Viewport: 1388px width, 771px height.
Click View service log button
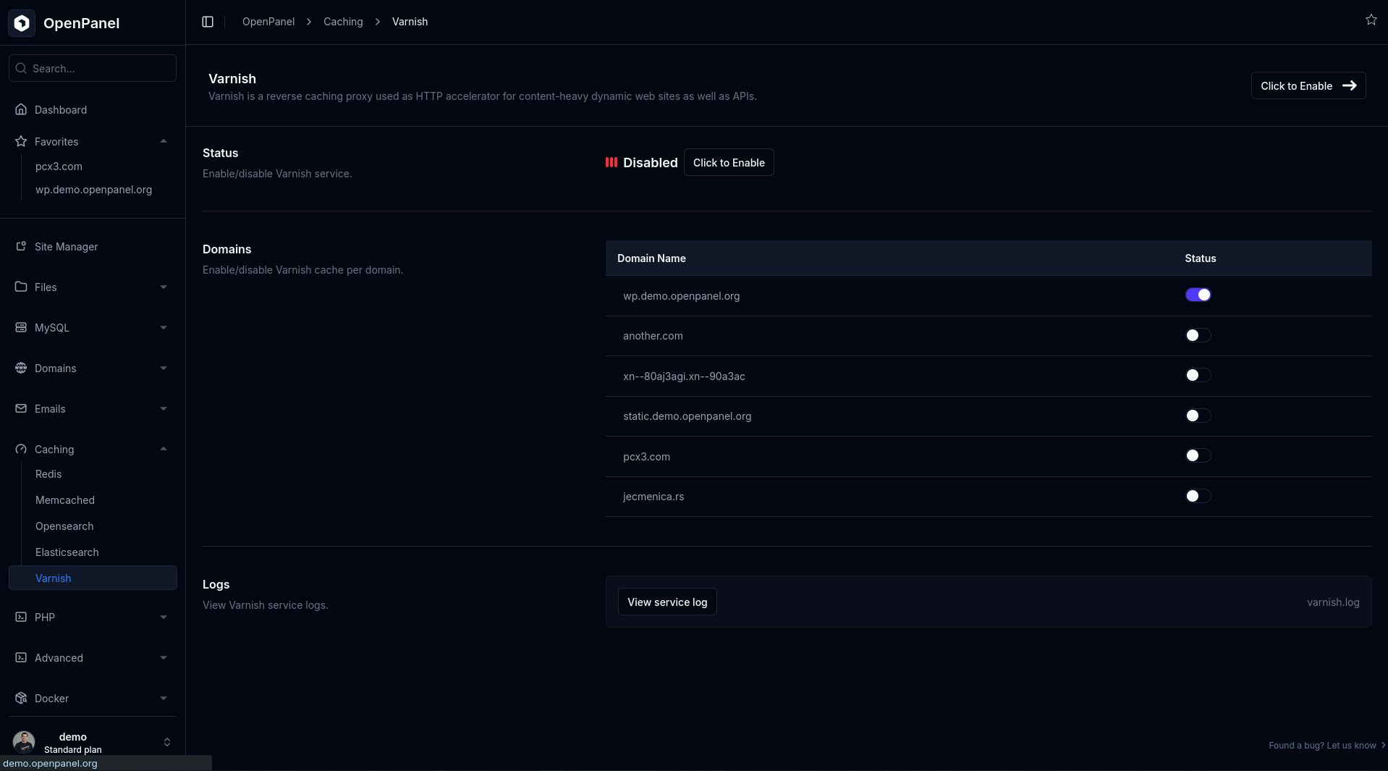(667, 602)
